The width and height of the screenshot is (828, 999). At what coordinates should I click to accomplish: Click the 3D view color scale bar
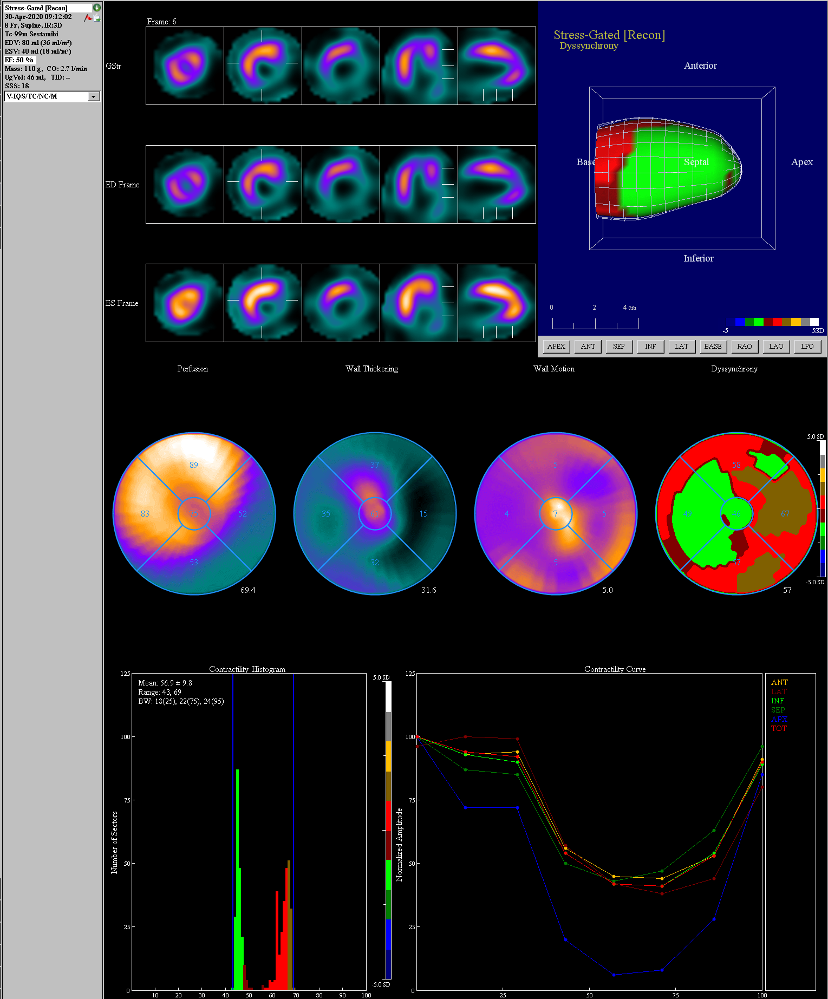773,322
